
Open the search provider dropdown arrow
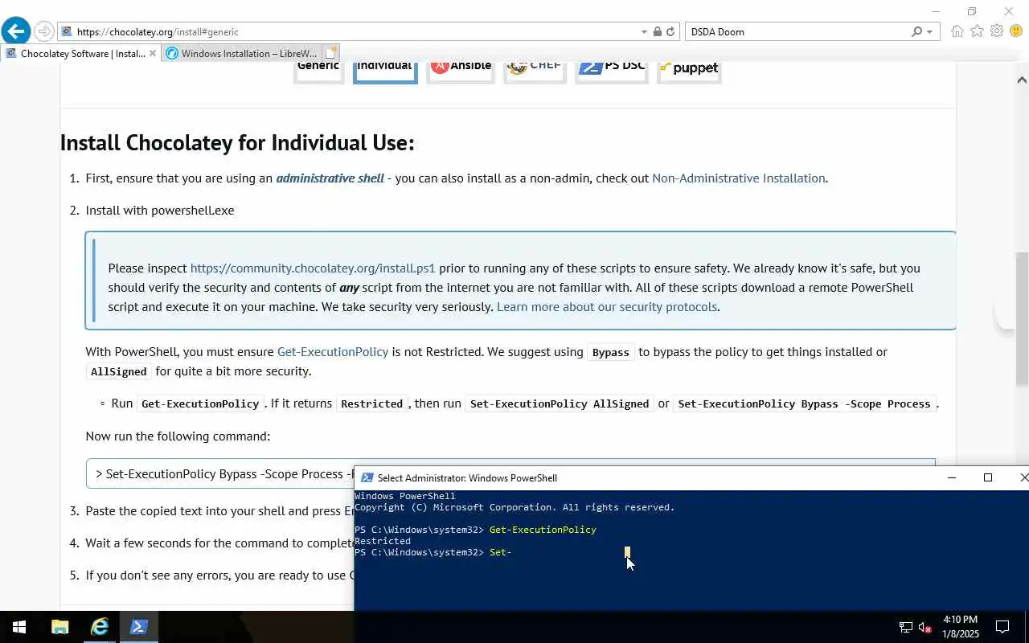point(929,32)
